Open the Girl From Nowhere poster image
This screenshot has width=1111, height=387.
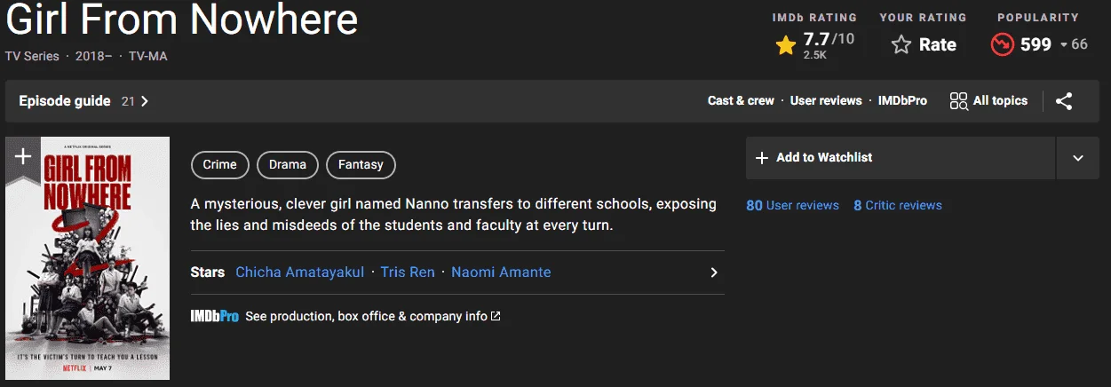(x=87, y=258)
